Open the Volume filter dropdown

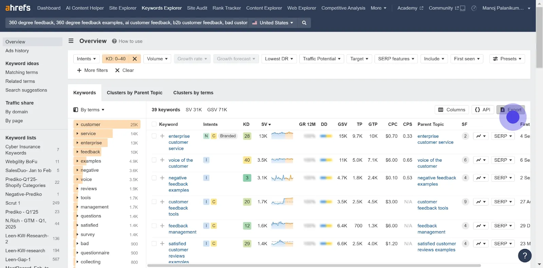(157, 59)
